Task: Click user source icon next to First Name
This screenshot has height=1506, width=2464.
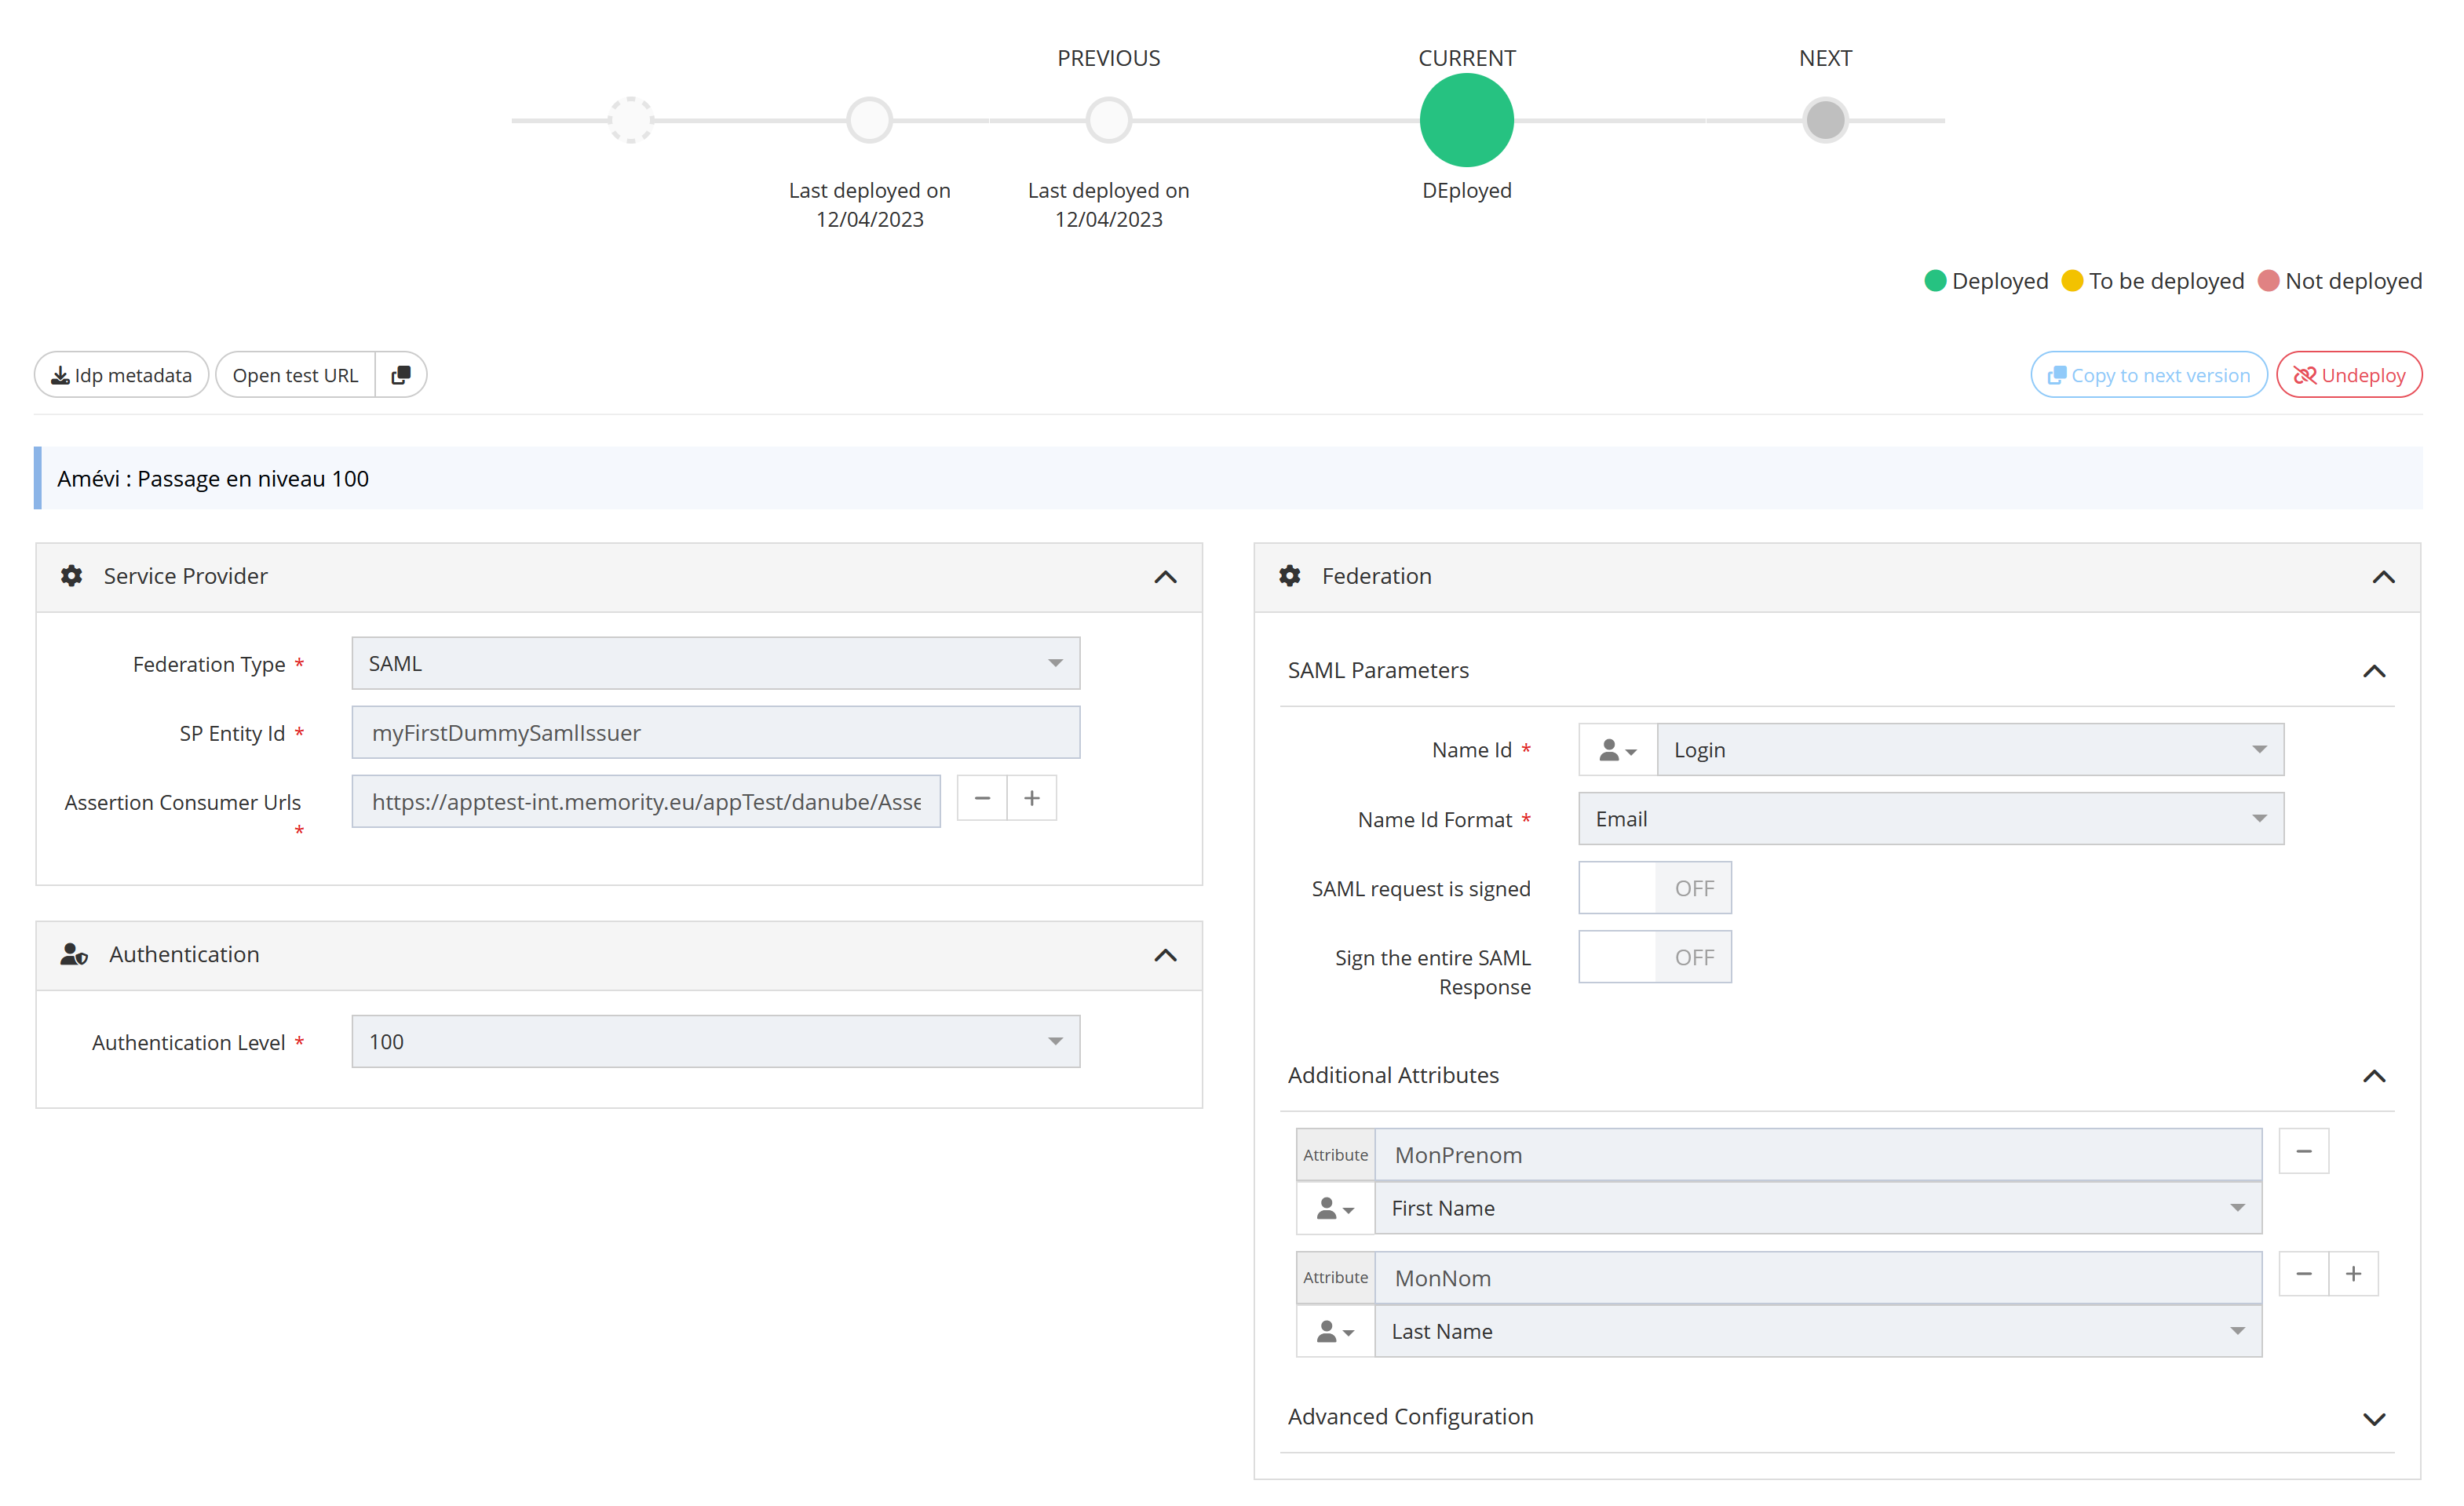Action: pos(1334,1209)
